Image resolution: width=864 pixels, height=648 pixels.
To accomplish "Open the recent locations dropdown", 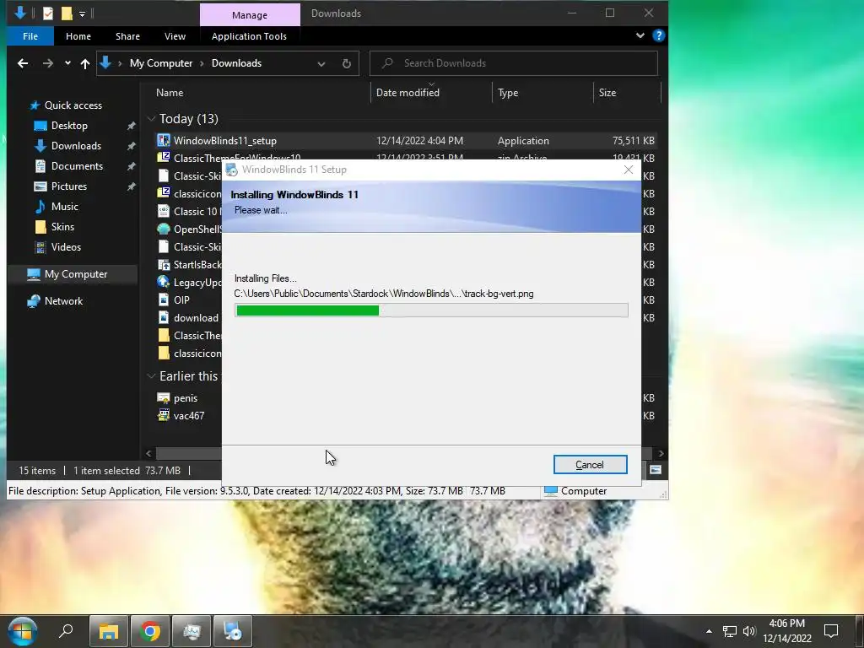I will 67,63.
